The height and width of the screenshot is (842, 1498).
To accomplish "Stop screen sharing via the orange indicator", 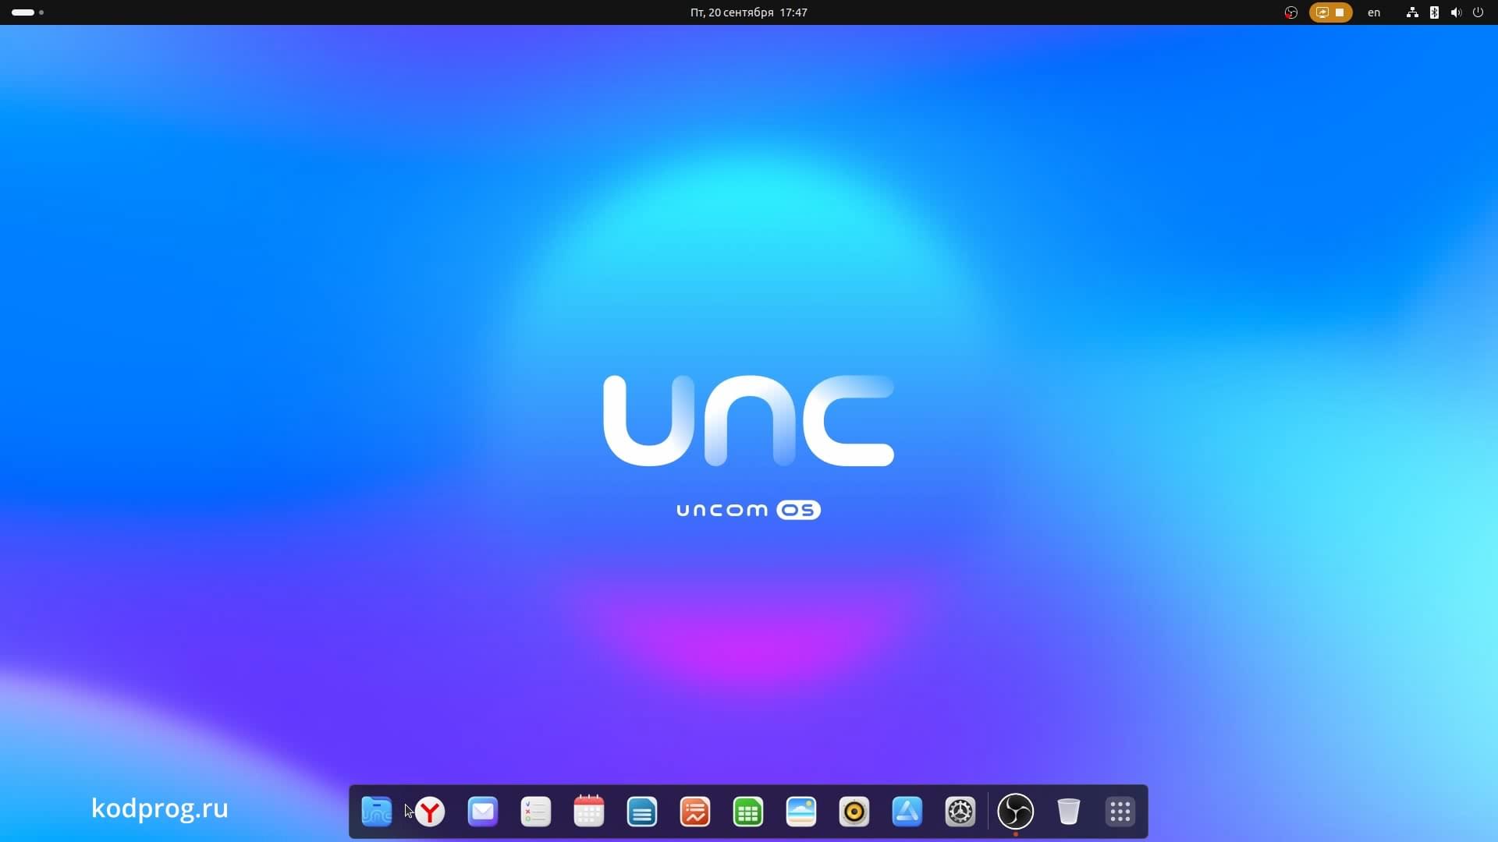I will [1330, 12].
